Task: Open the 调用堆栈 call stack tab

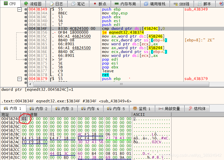Action: click(x=155, y=4)
